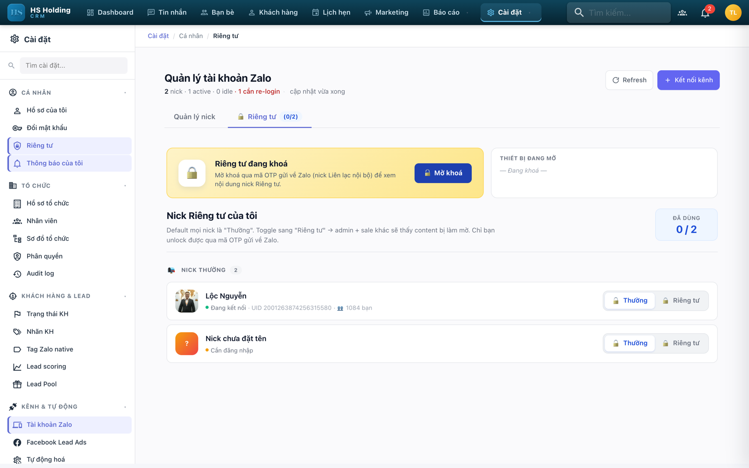Open the Báo cáo dropdown arrow
The width and height of the screenshot is (749, 468).
pyautogui.click(x=467, y=13)
